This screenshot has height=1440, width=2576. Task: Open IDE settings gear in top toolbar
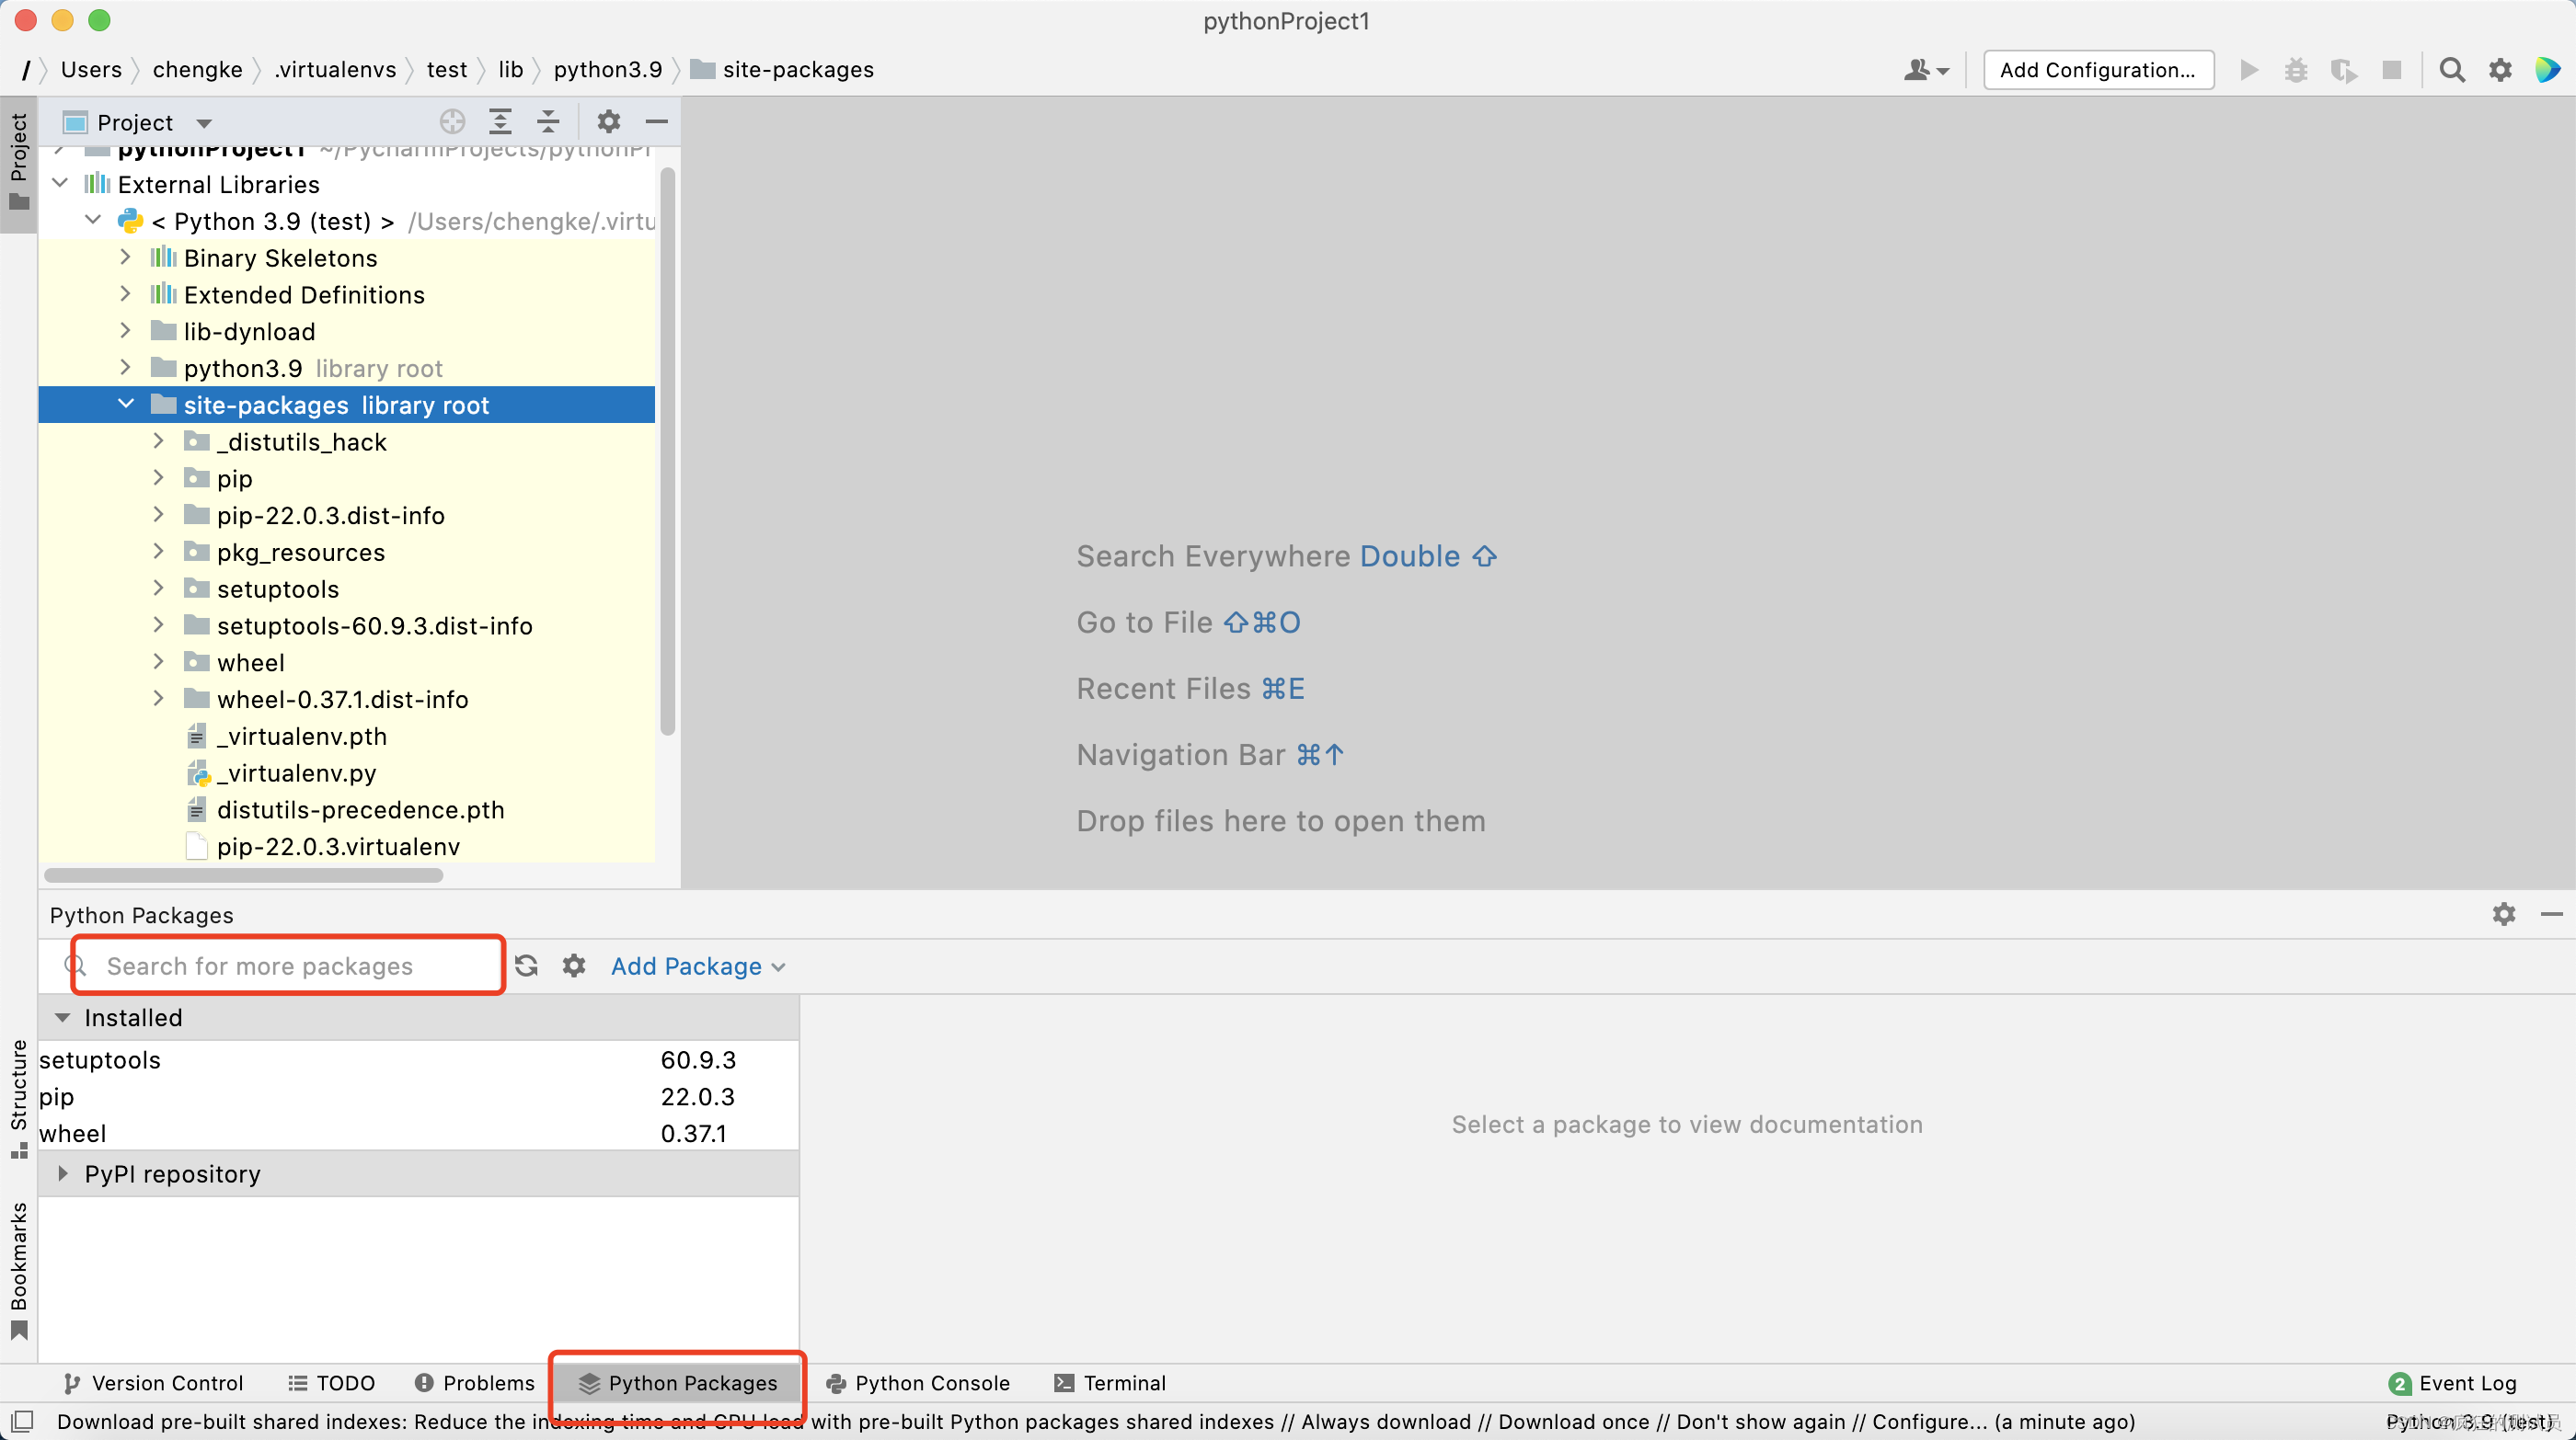[2500, 70]
